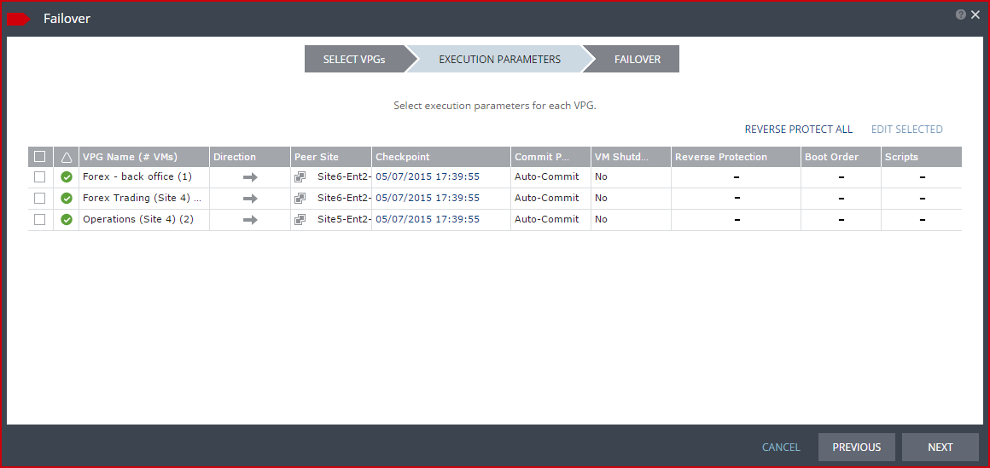Click VM Shutdown 'No' in Forex Trading row
Screen dimensions: 990x468
601,198
